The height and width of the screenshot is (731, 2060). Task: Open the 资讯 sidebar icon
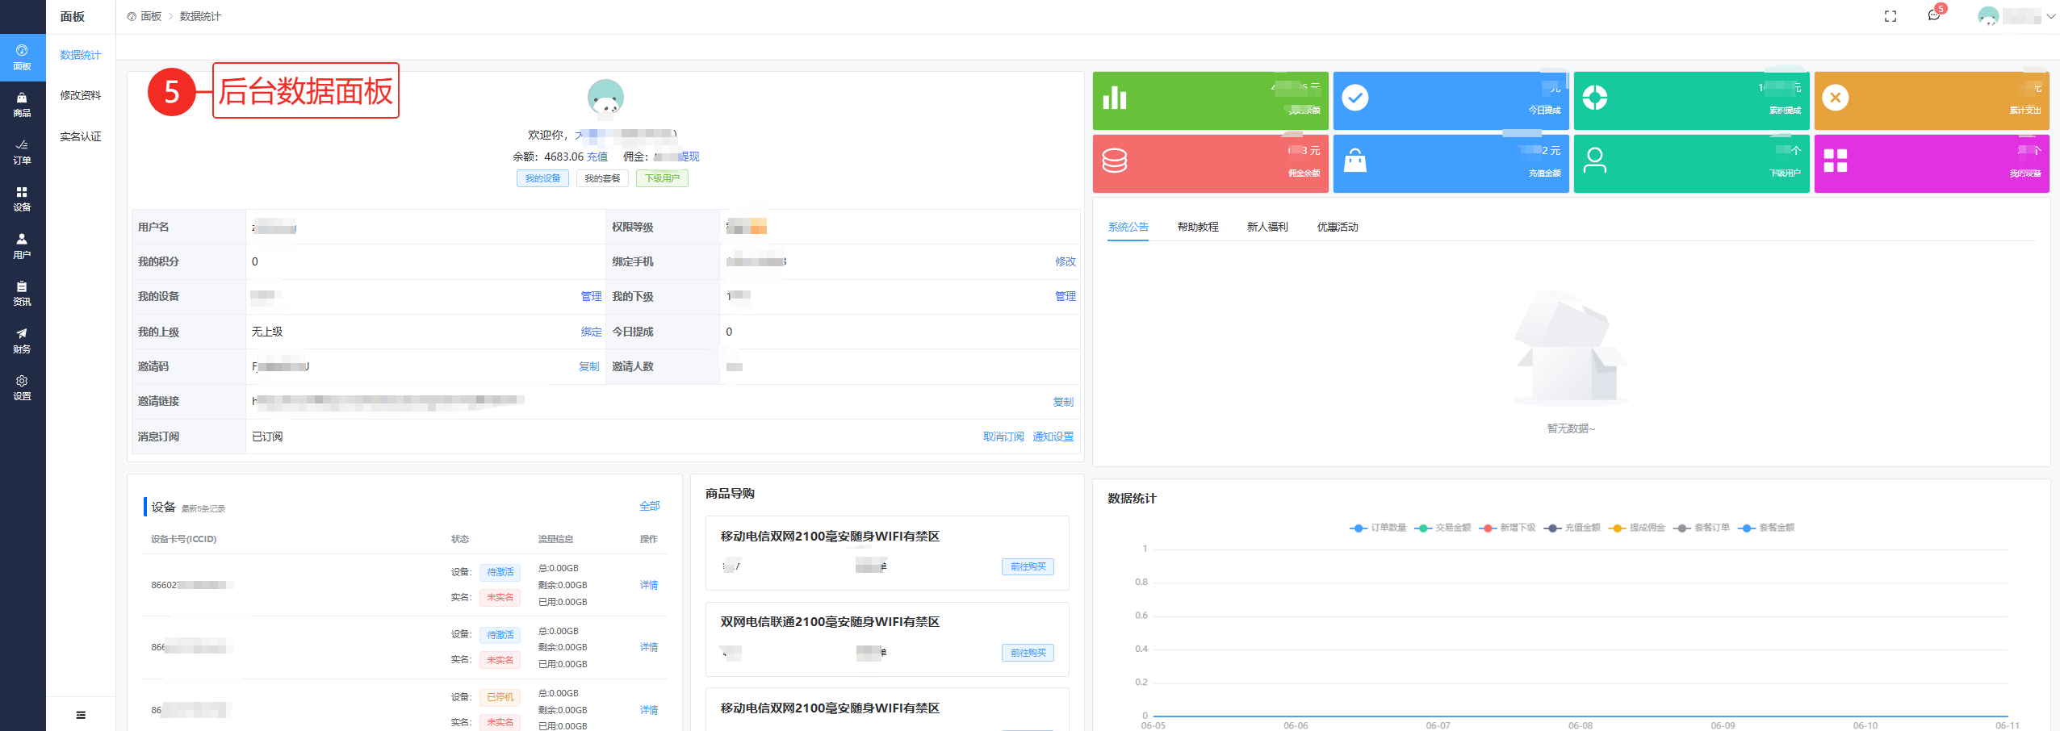[22, 294]
